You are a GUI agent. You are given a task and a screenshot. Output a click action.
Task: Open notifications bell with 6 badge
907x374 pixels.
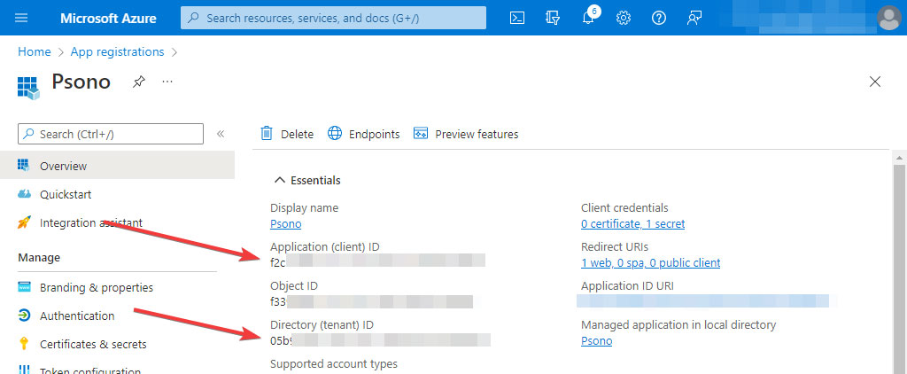(x=589, y=16)
